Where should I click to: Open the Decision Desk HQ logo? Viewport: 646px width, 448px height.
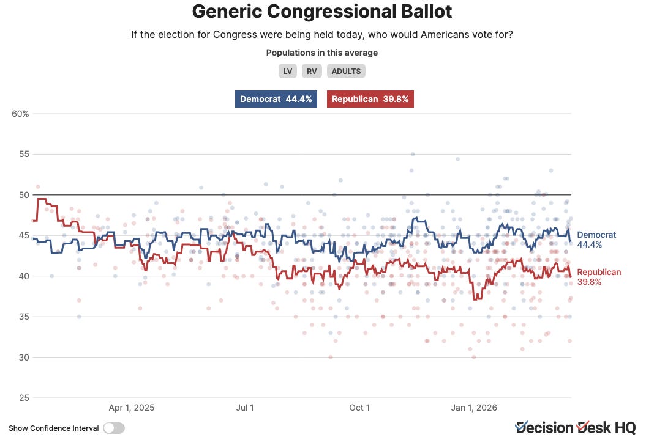(576, 428)
